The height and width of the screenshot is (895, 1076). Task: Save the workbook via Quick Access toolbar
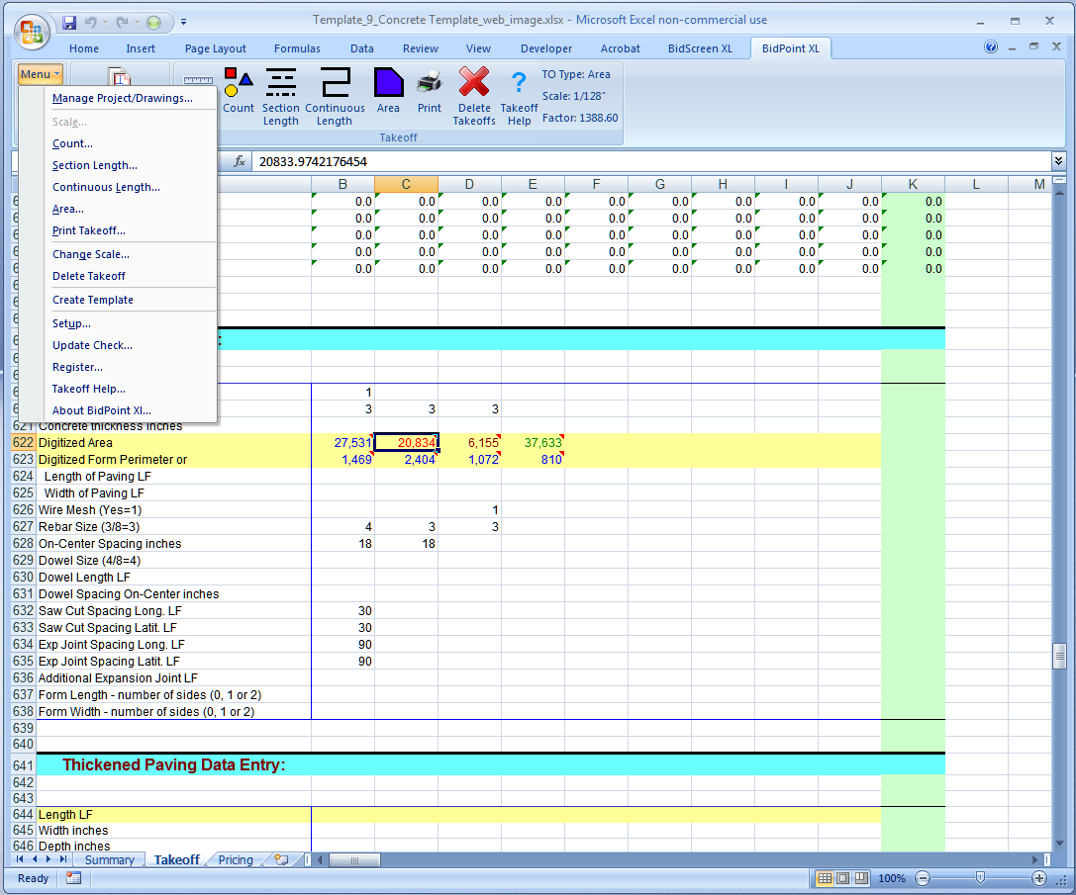point(68,22)
